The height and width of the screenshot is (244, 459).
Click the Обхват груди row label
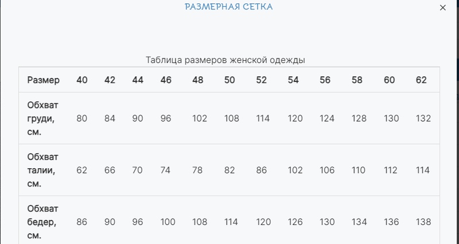tap(42, 118)
